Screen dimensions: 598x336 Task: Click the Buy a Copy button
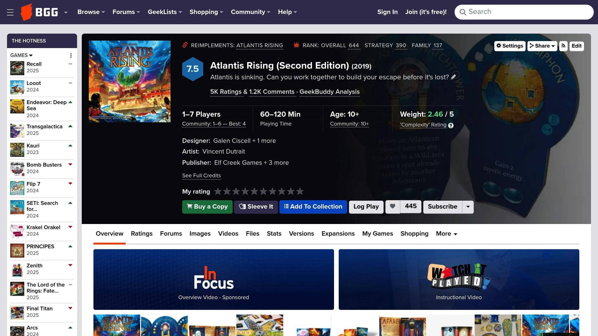(207, 207)
